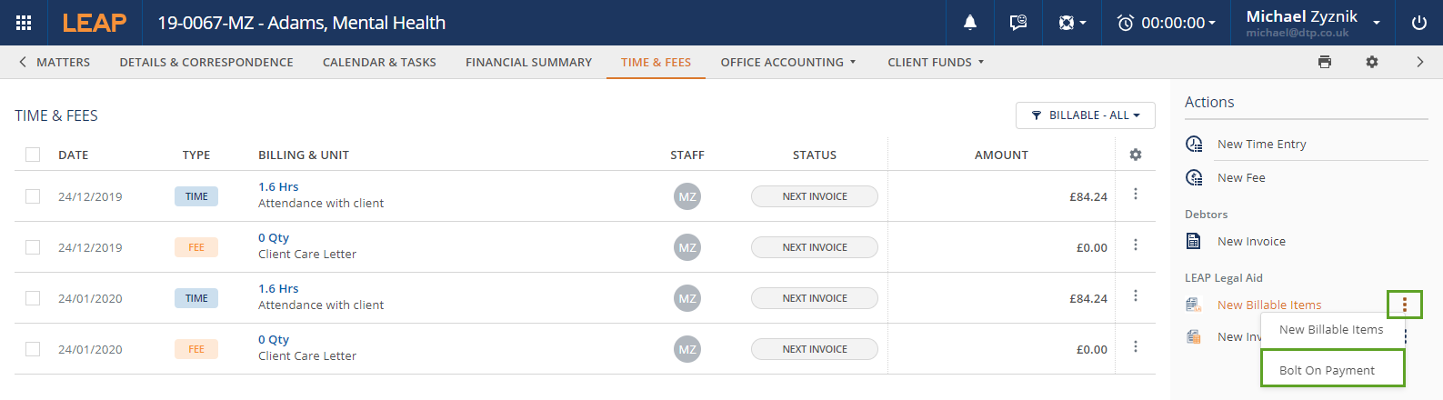Screen dimensions: 1443x400
Task: Click the New Fee action link
Action: tap(1241, 177)
